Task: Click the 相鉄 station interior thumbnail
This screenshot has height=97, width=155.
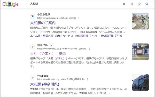Action: [x=140, y=52]
